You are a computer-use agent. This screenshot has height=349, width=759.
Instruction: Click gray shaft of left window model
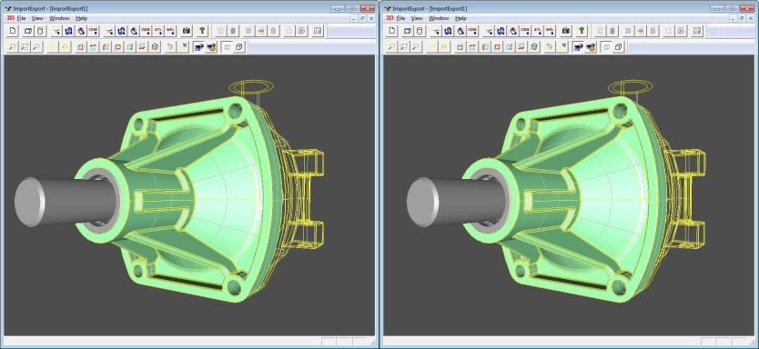coord(67,201)
